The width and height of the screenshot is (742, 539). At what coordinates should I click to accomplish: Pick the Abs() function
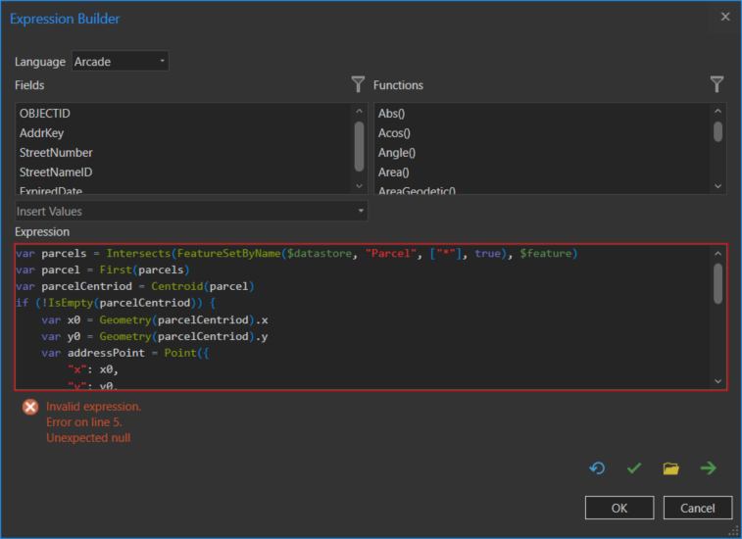(x=392, y=114)
